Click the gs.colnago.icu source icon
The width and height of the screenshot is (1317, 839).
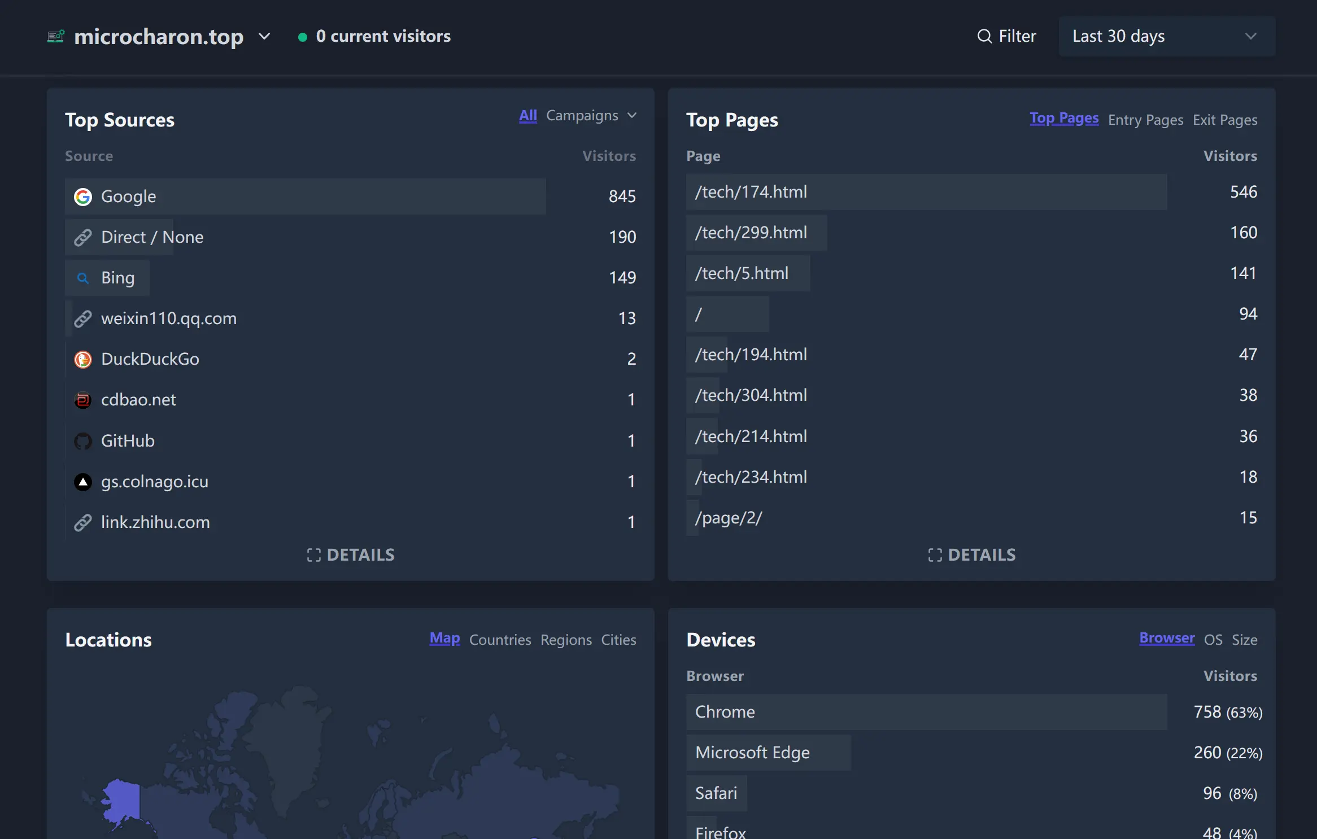pos(82,481)
